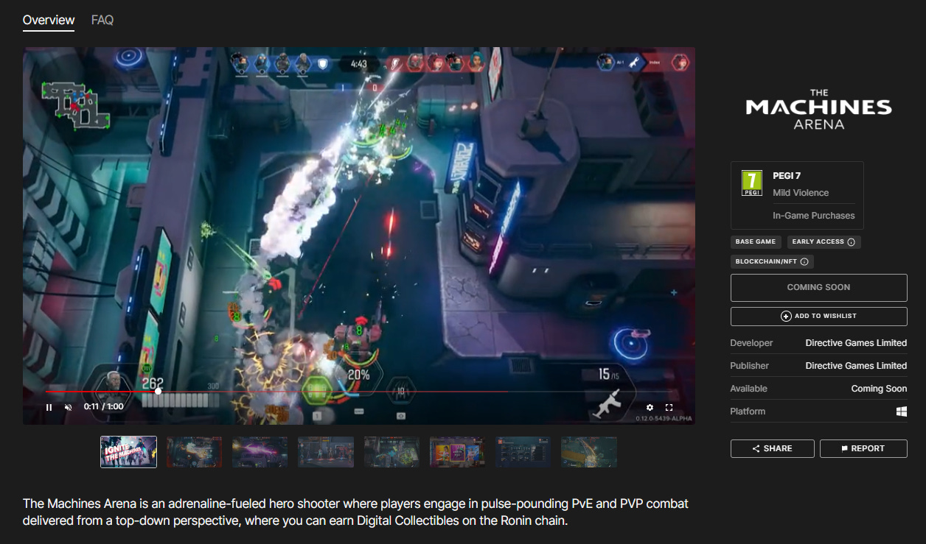This screenshot has width=926, height=544.
Task: Click the game description paragraph
Action: (355, 512)
